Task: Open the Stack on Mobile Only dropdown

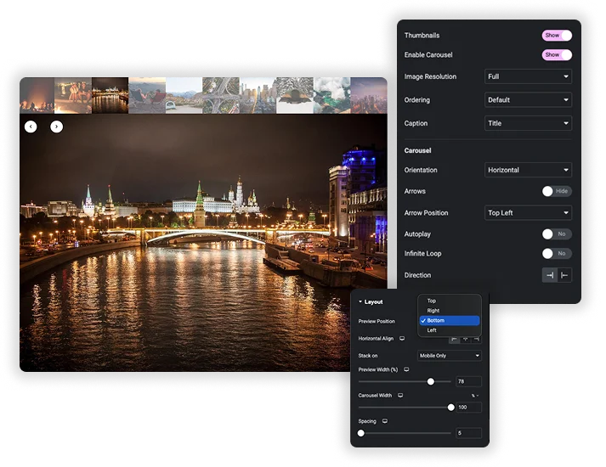Action: pos(450,356)
